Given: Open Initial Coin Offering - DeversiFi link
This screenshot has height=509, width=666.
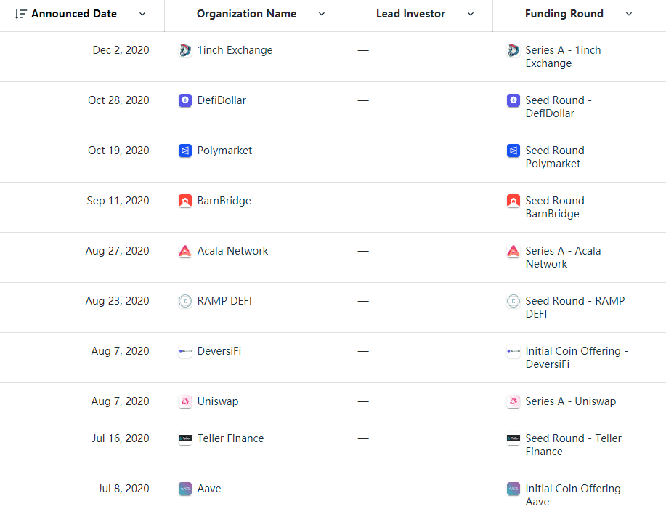Looking at the screenshot, I should click(577, 358).
